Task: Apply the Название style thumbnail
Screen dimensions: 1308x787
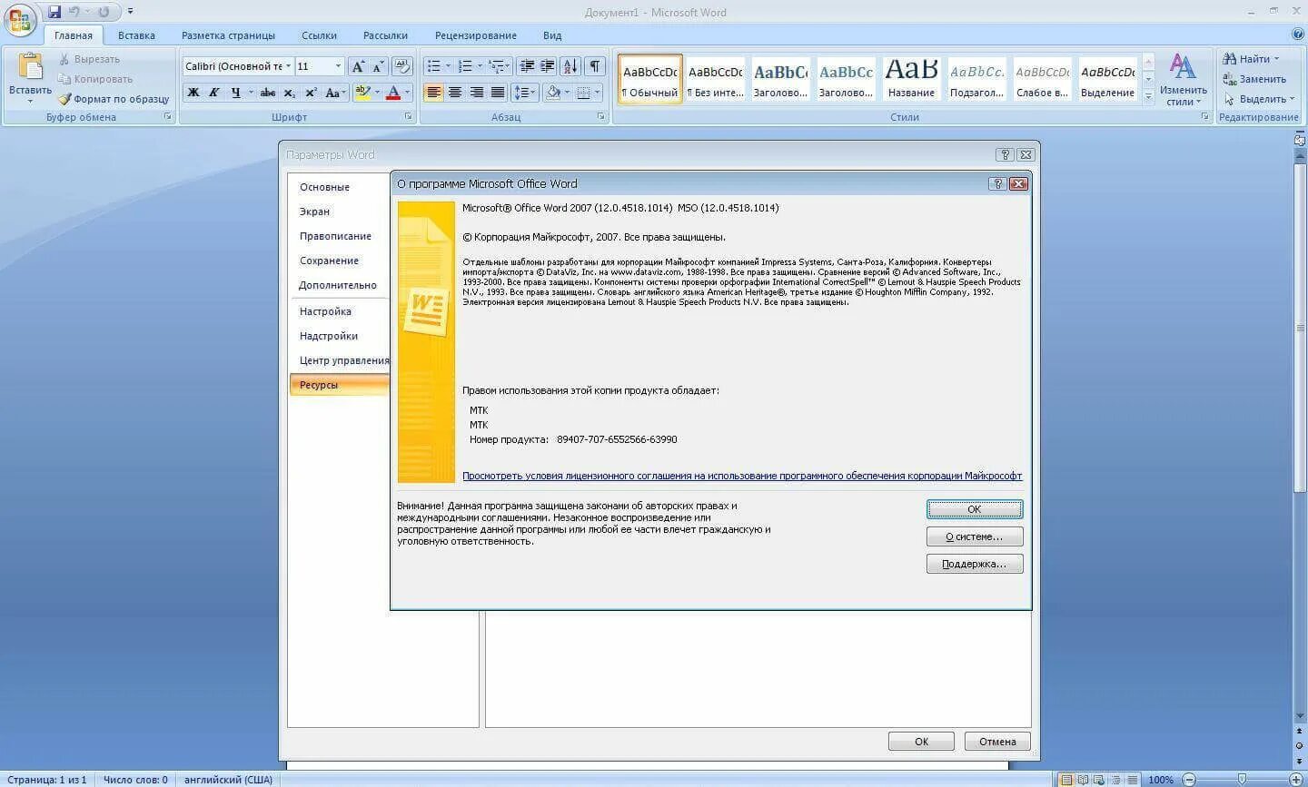Action: tap(911, 79)
